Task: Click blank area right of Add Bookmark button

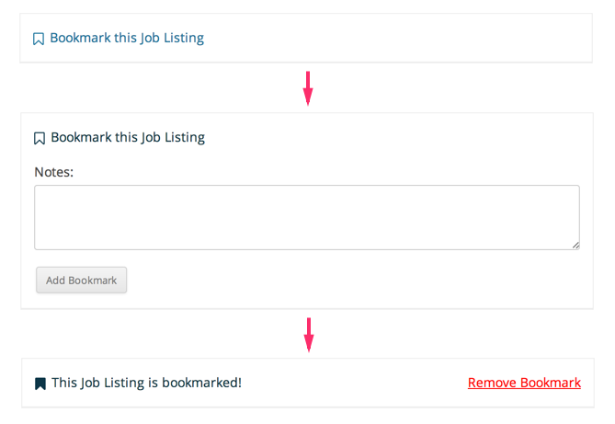Action: click(353, 280)
